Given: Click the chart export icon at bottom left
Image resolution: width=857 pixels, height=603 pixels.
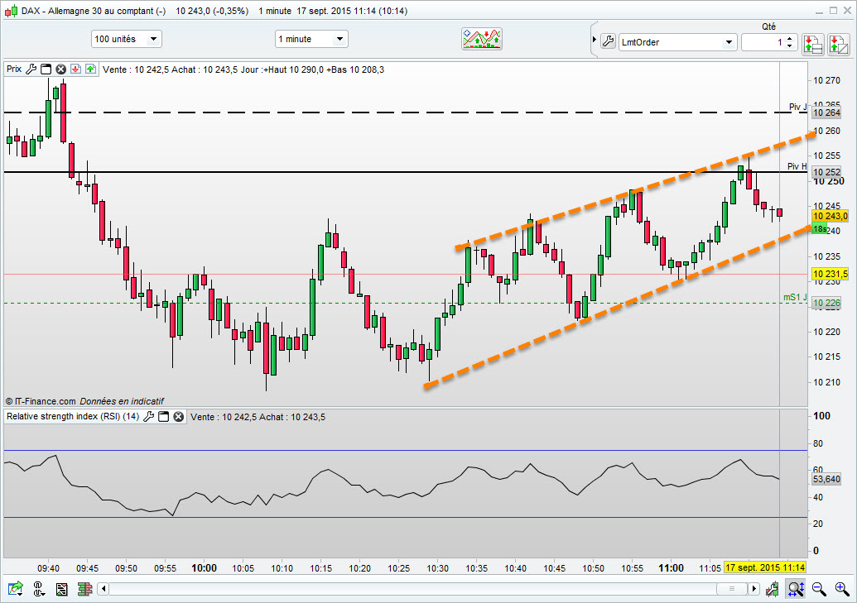Looking at the screenshot, I should (15, 588).
